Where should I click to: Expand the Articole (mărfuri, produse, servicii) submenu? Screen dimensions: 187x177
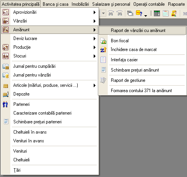pos(94,85)
